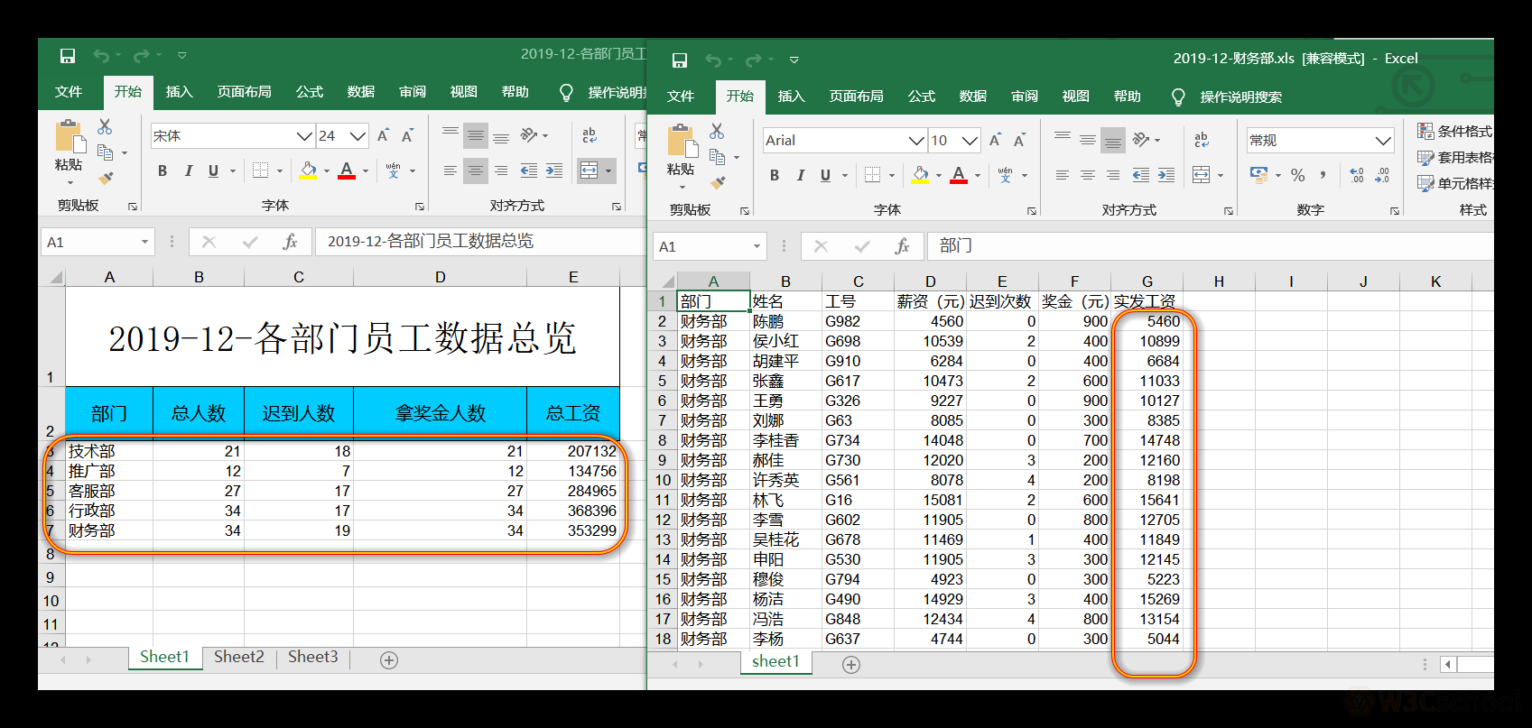Screen dimensions: 1532x728
Task: Toggle Bold in the left window
Action: (162, 170)
